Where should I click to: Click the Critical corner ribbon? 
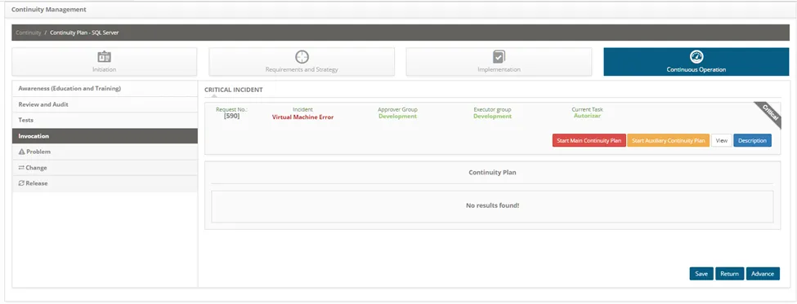[769, 113]
